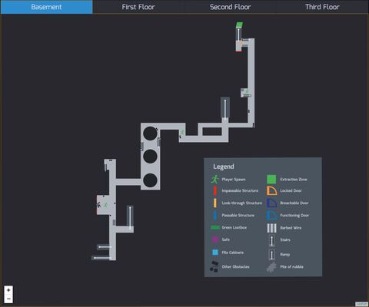Click the Pile of rubble legend icon
The width and height of the screenshot is (369, 307).
coord(271,267)
